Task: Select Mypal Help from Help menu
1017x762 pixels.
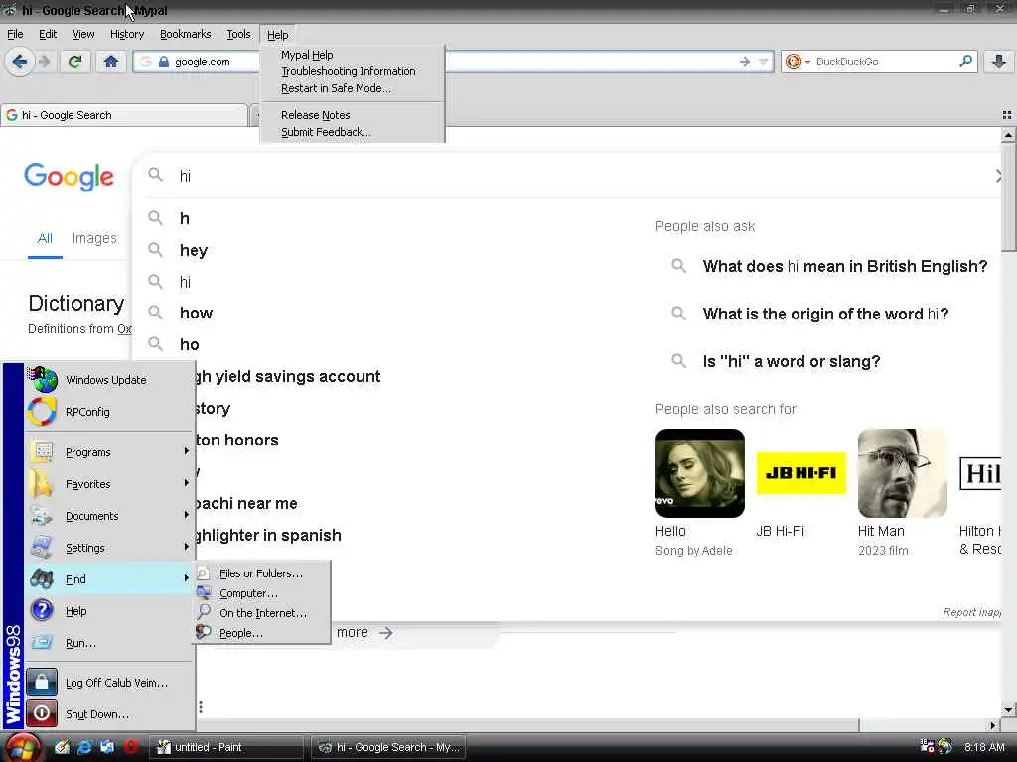Action: (353, 55)
